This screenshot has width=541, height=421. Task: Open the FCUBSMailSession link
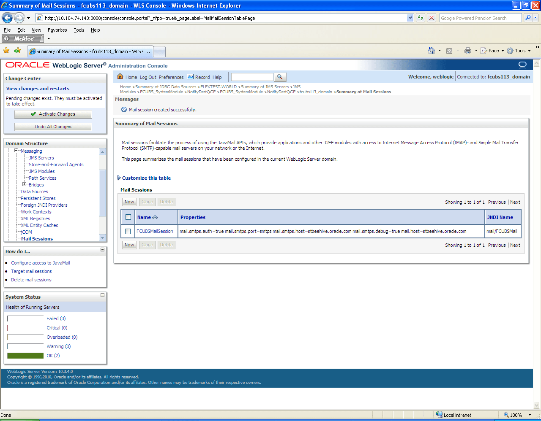click(155, 231)
